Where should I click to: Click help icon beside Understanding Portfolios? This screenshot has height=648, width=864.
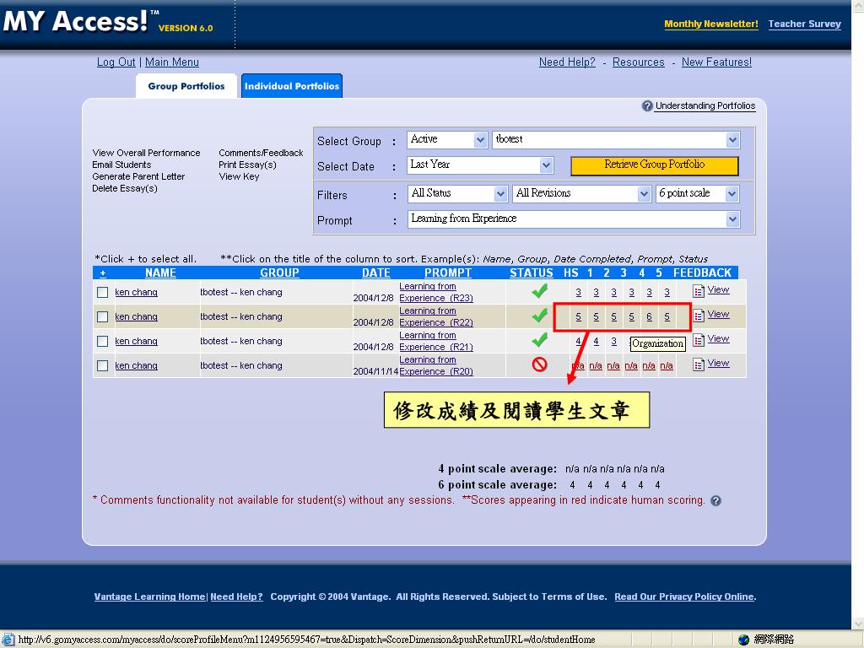[647, 105]
